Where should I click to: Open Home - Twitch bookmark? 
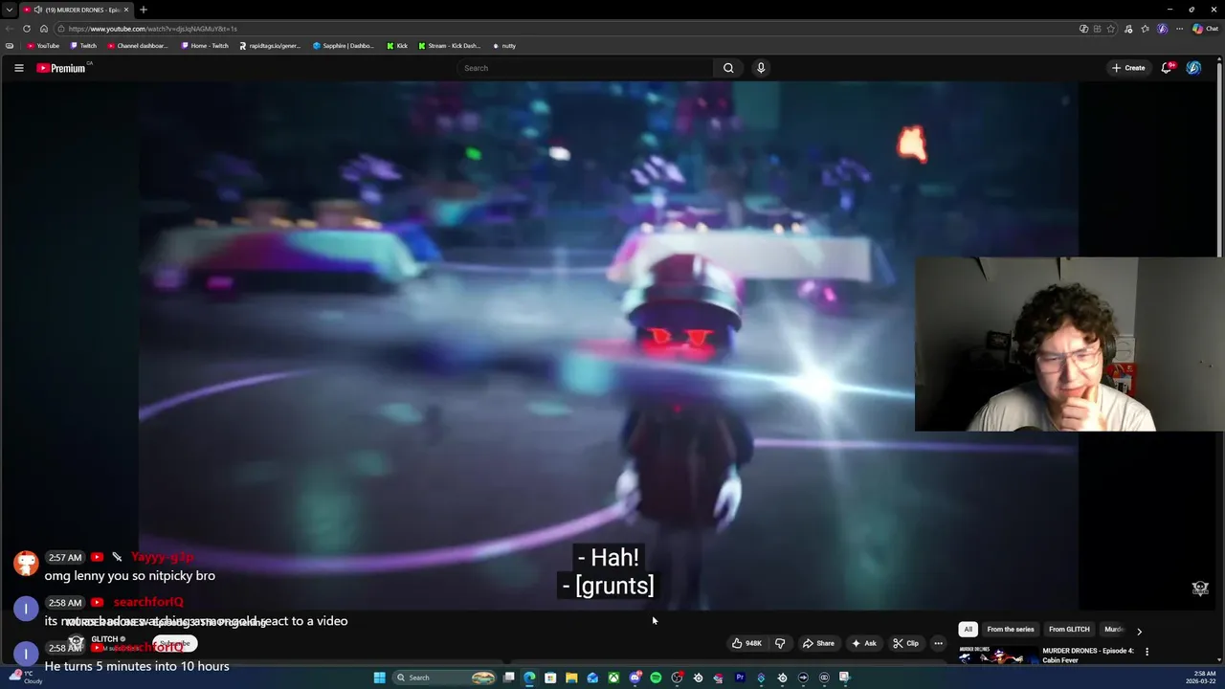205,46
